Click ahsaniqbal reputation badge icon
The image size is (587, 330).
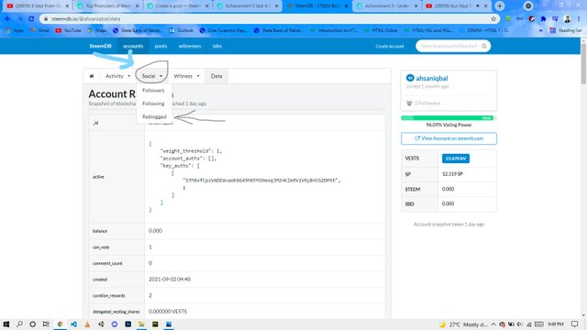(410, 78)
